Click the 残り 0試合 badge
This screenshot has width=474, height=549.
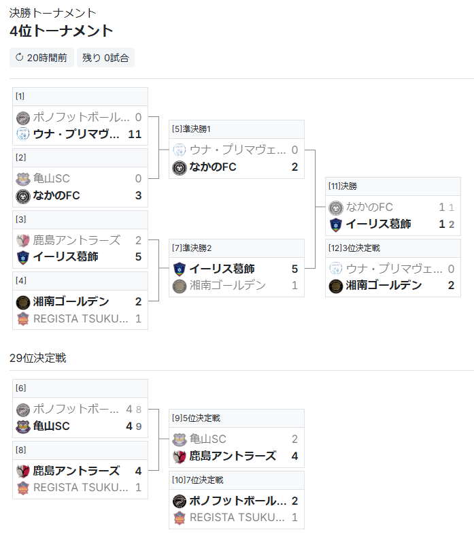tap(105, 57)
